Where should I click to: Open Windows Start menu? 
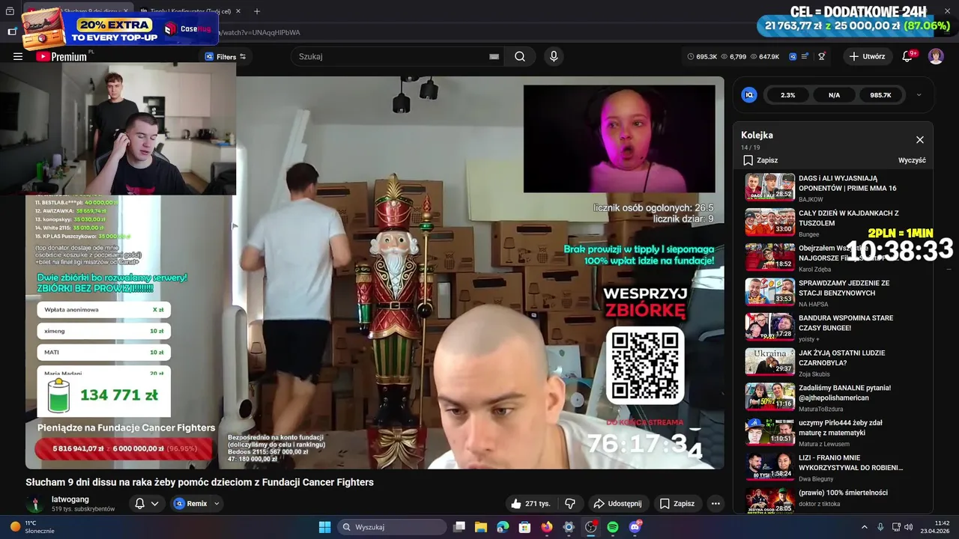point(324,527)
